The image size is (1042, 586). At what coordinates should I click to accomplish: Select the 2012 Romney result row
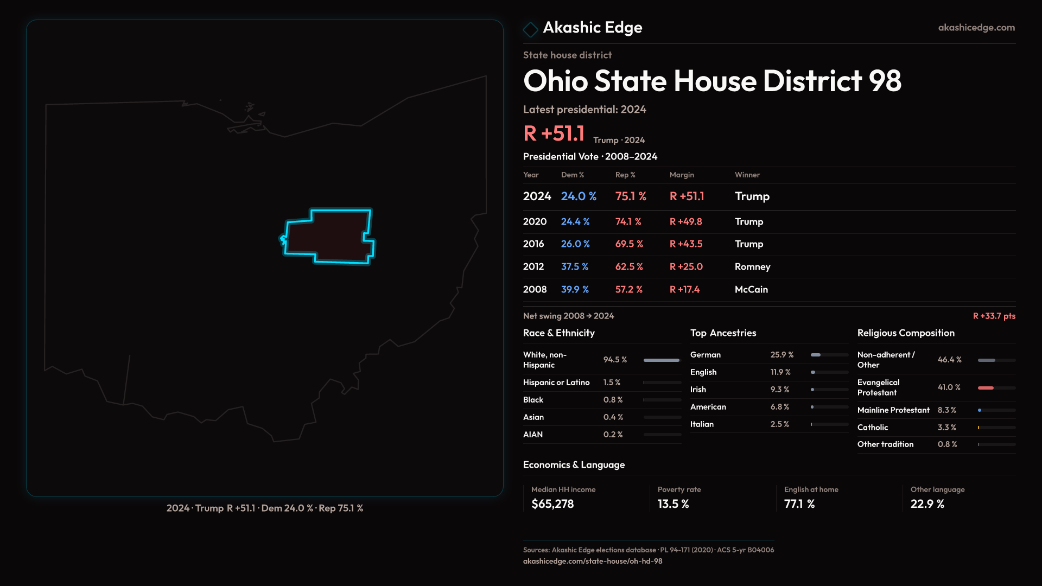click(752, 267)
